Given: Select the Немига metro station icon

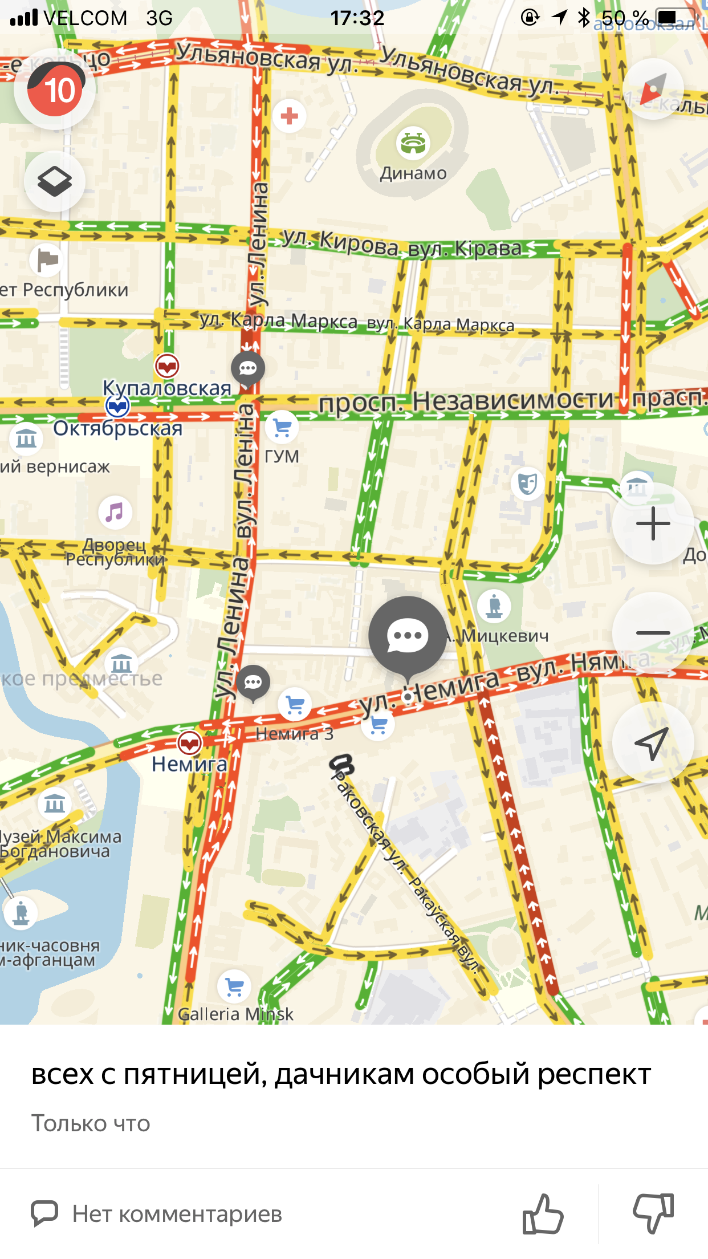Looking at the screenshot, I should tap(189, 743).
